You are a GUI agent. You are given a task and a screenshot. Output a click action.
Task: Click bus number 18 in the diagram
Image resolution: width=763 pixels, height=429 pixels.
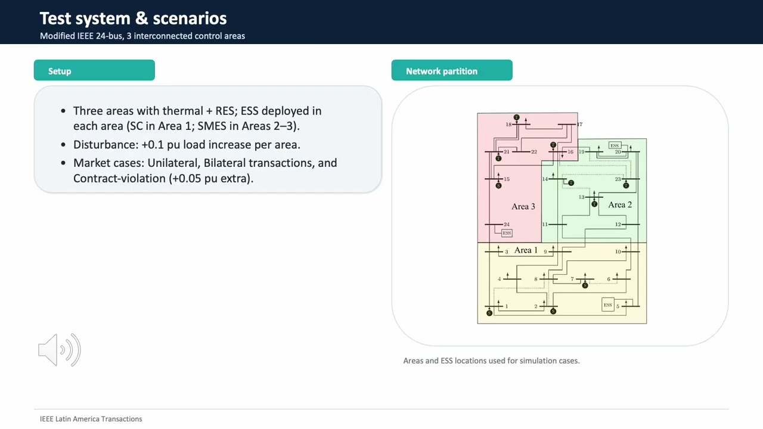[508, 125]
